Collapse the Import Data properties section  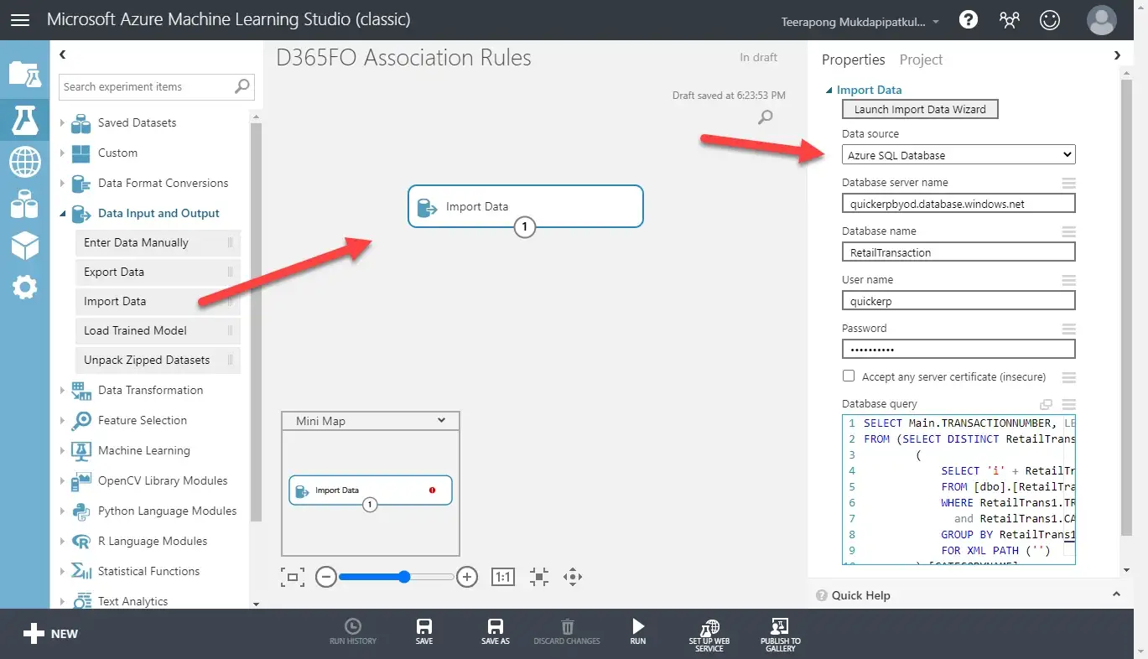(830, 91)
